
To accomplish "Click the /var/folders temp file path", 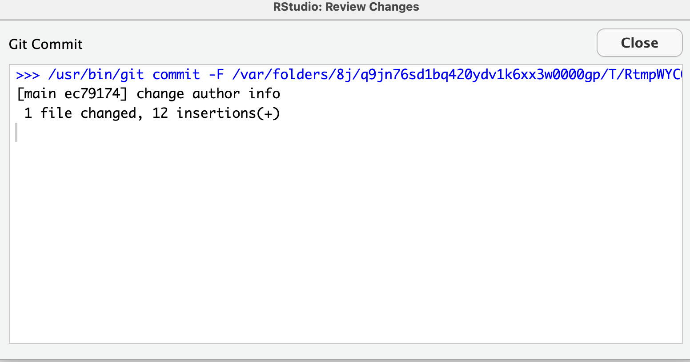I will pos(457,74).
